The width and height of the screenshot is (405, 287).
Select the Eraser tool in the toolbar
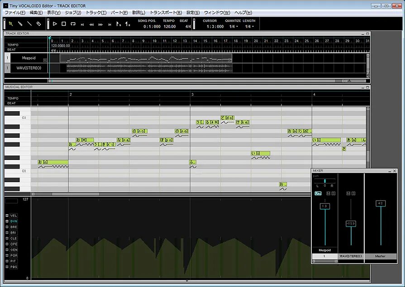[39, 23]
